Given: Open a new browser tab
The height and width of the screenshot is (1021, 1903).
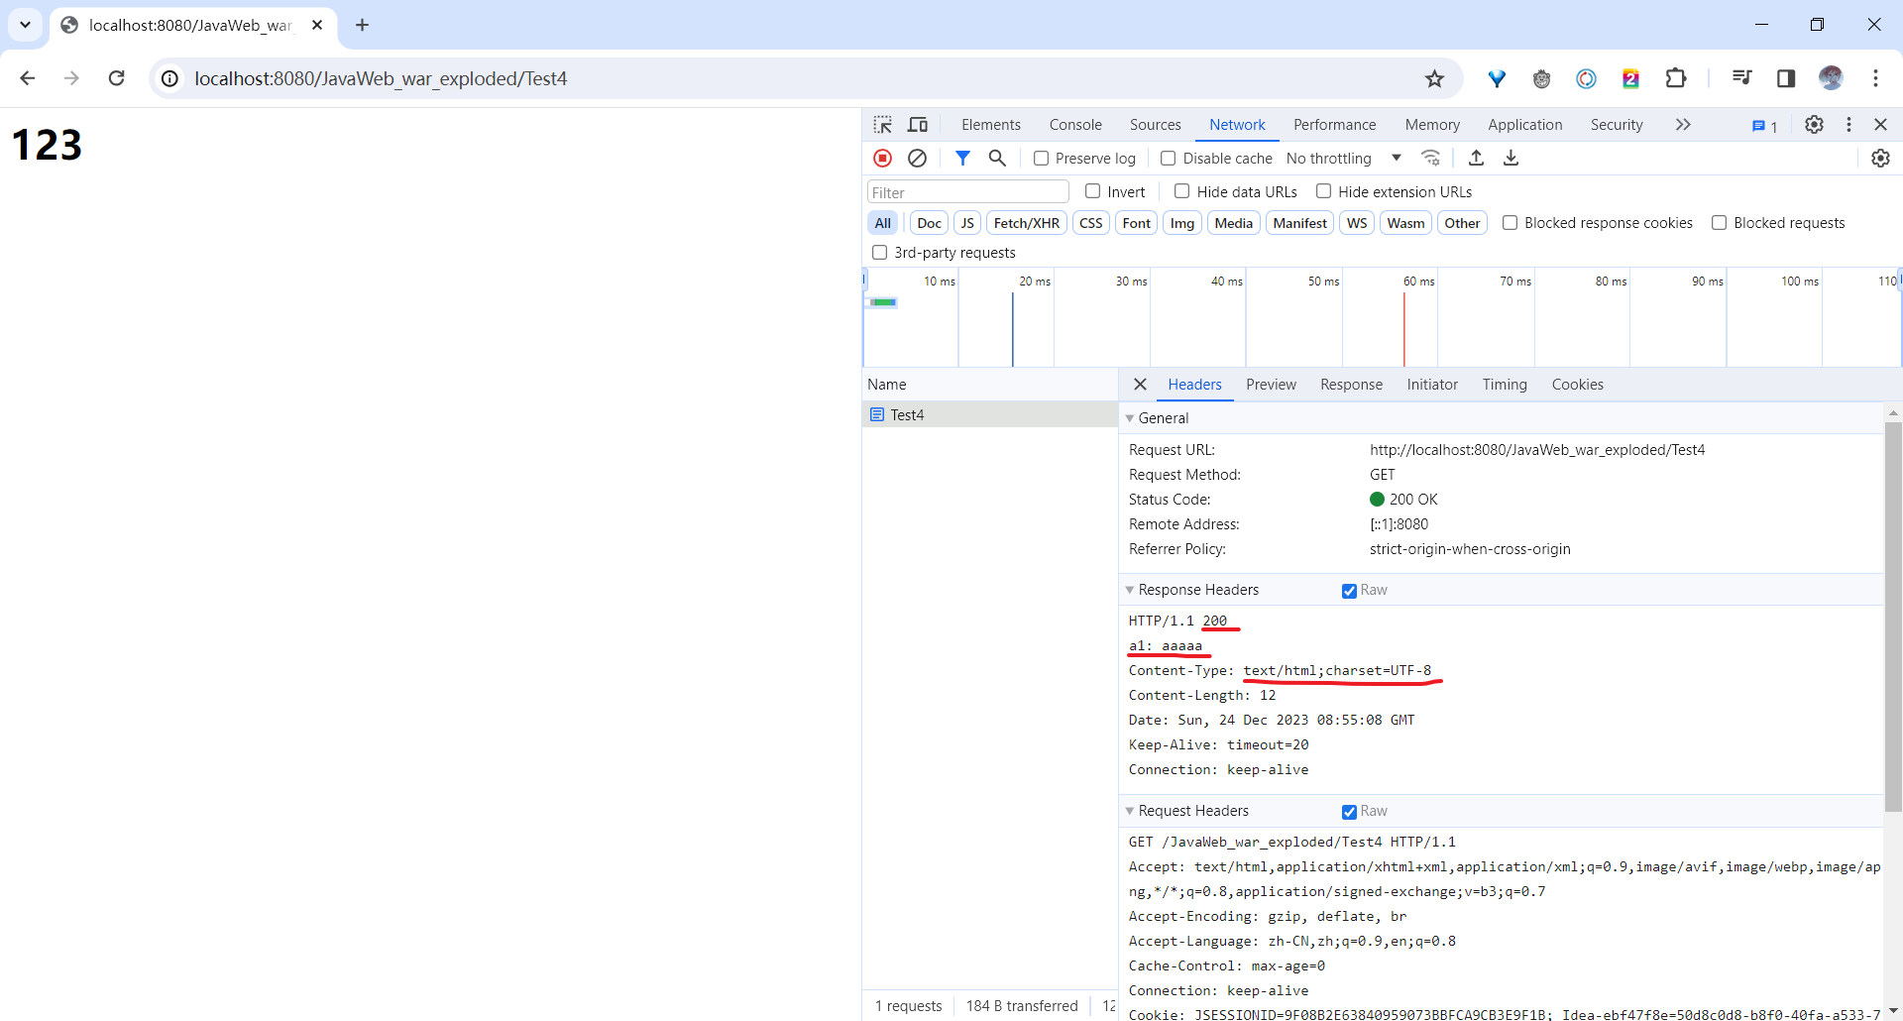Looking at the screenshot, I should coord(362,25).
